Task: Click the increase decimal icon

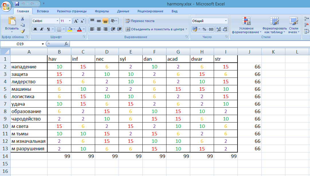Action: pos(218,29)
